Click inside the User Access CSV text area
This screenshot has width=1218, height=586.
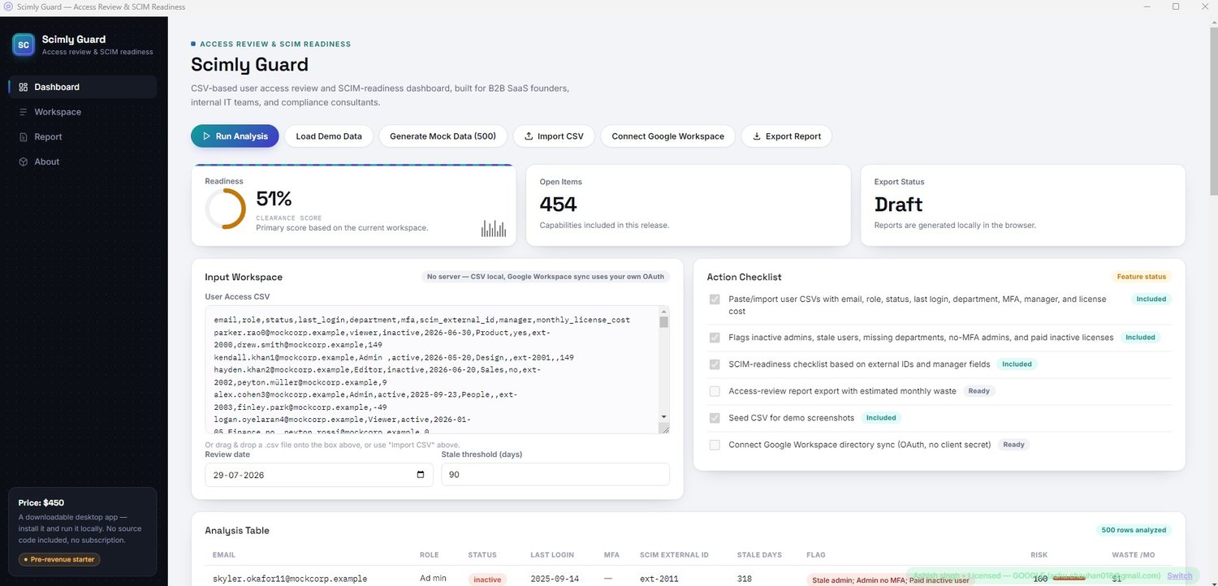pyautogui.click(x=431, y=369)
